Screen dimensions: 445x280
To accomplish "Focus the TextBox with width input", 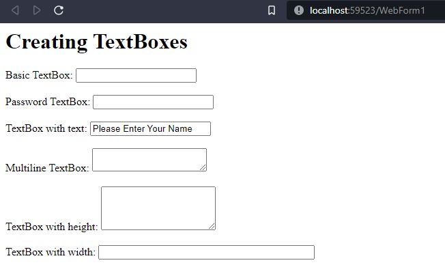I will click(206, 252).
